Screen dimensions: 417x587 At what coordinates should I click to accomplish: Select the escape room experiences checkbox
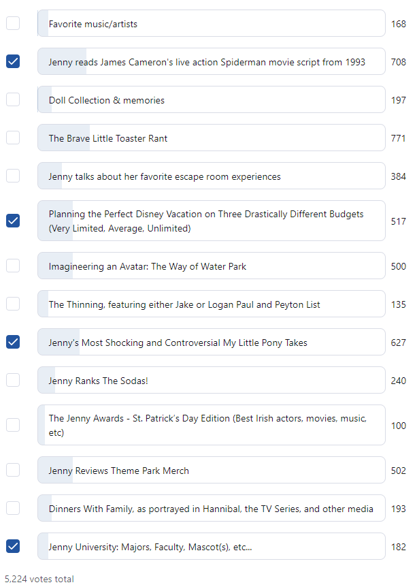click(x=13, y=176)
